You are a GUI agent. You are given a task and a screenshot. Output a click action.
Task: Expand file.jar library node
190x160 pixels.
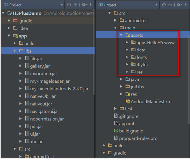tap(21, 58)
